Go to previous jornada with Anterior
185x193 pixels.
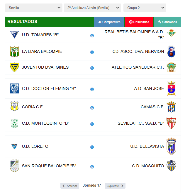[x=70, y=186]
